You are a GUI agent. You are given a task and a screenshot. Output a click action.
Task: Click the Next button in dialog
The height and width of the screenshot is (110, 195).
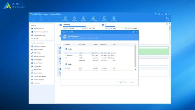pyautogui.click(x=132, y=82)
